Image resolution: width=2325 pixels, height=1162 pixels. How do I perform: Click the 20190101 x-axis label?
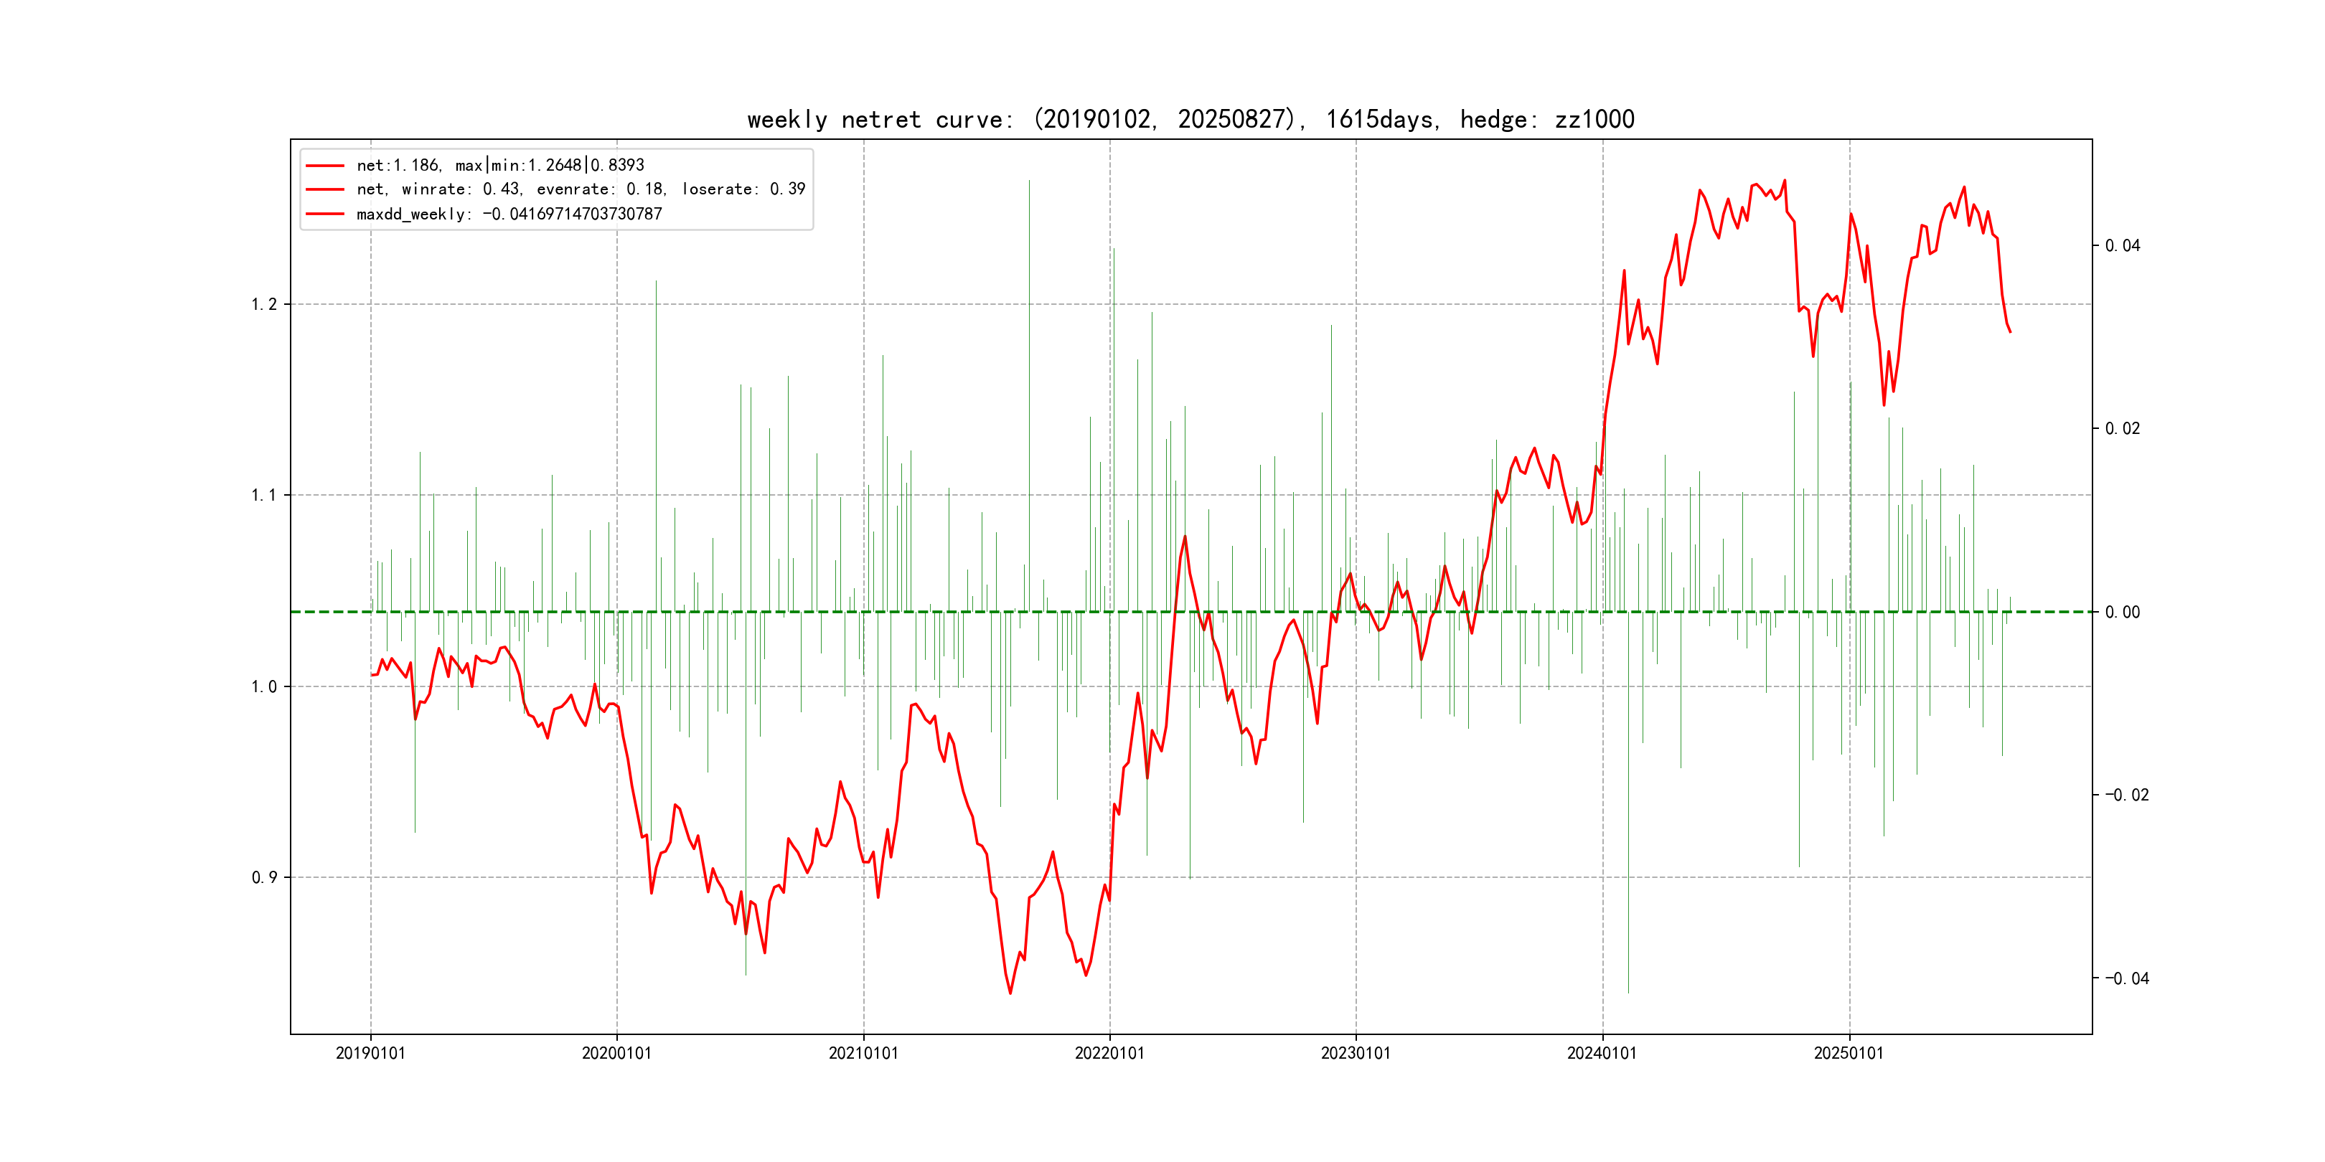(370, 1053)
